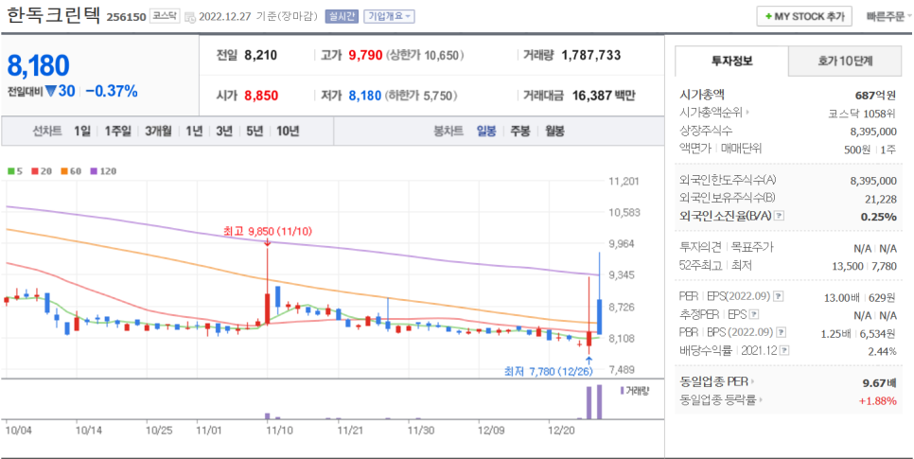The image size is (914, 459).
Task: Select the 3개월 line chart period
Action: pos(159,132)
